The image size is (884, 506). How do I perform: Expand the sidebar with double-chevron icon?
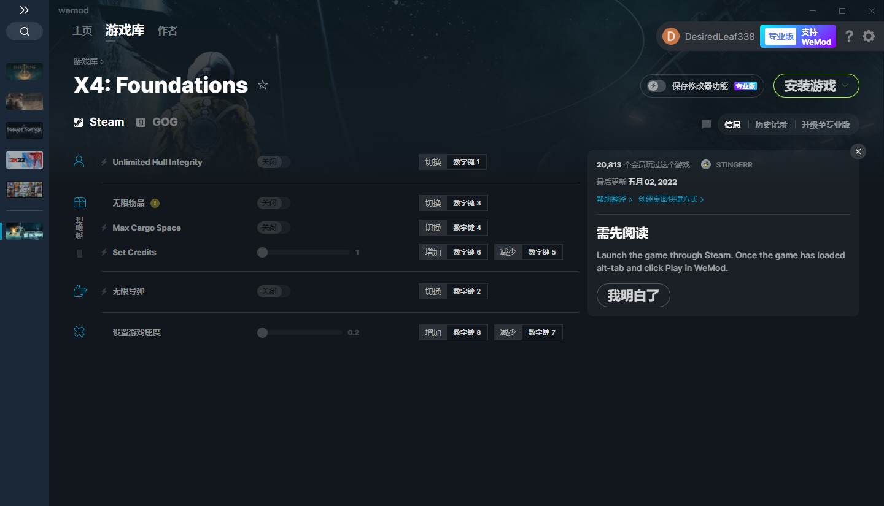[24, 10]
